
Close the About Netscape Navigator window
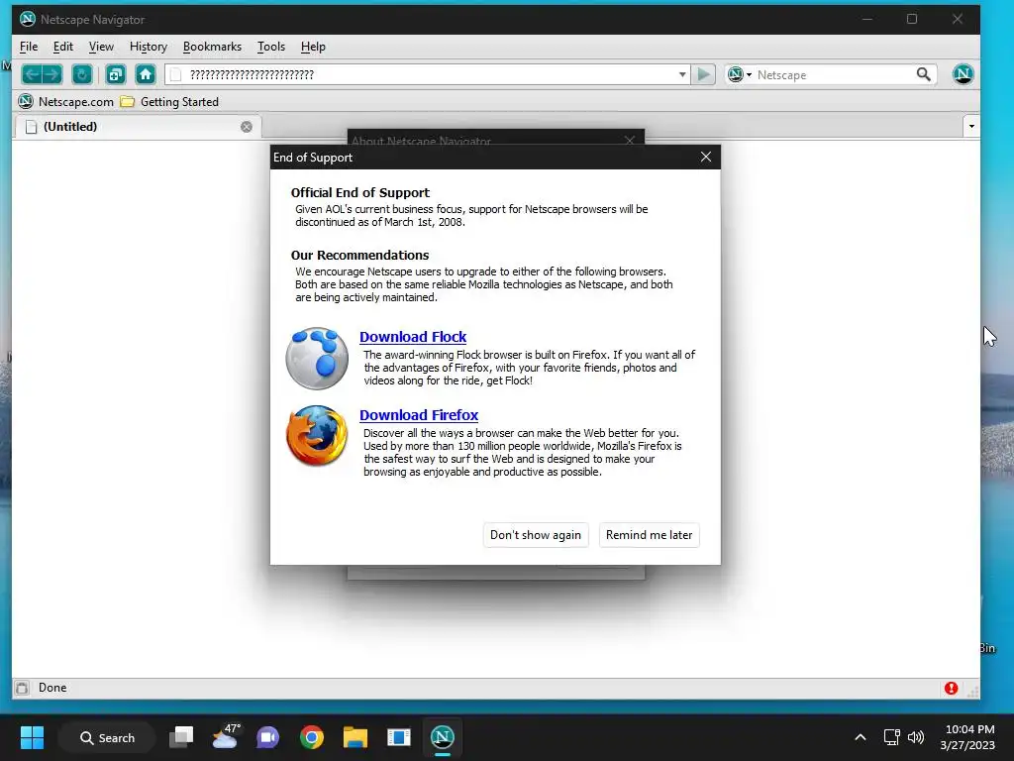click(x=630, y=139)
